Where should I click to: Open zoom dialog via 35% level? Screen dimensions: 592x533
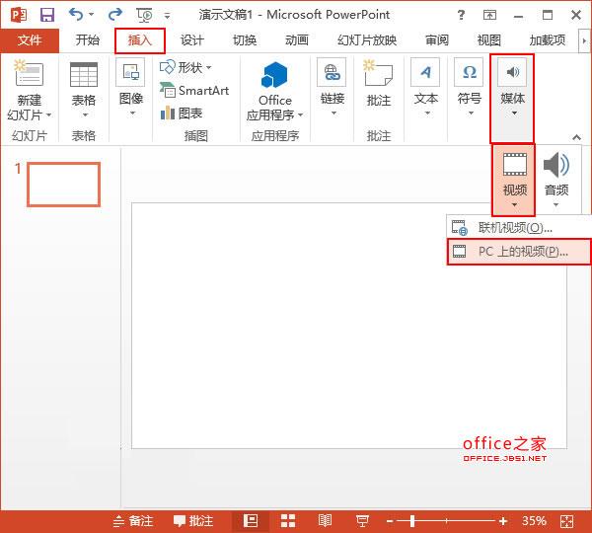[534, 521]
